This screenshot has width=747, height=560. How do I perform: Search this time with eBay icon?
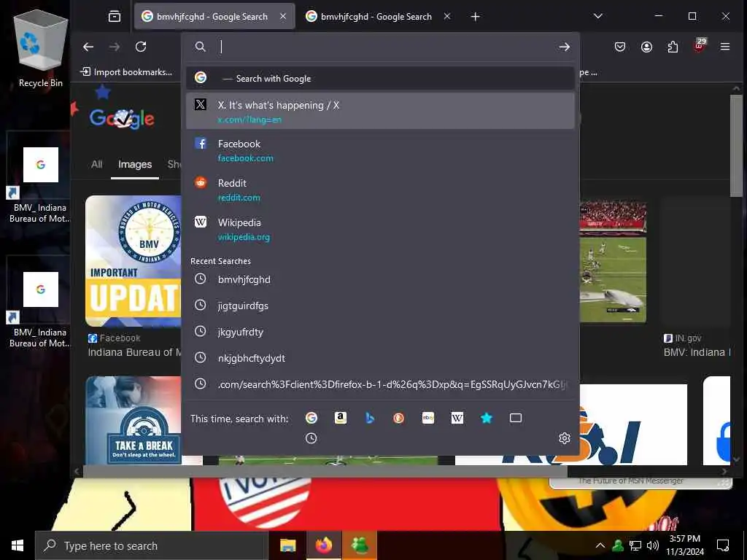click(x=427, y=418)
